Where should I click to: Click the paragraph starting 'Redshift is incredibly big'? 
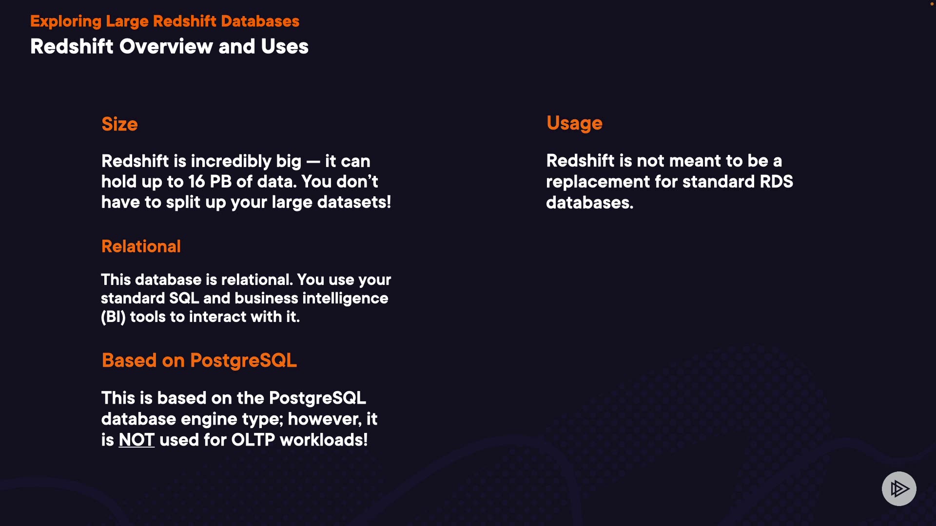click(x=246, y=181)
